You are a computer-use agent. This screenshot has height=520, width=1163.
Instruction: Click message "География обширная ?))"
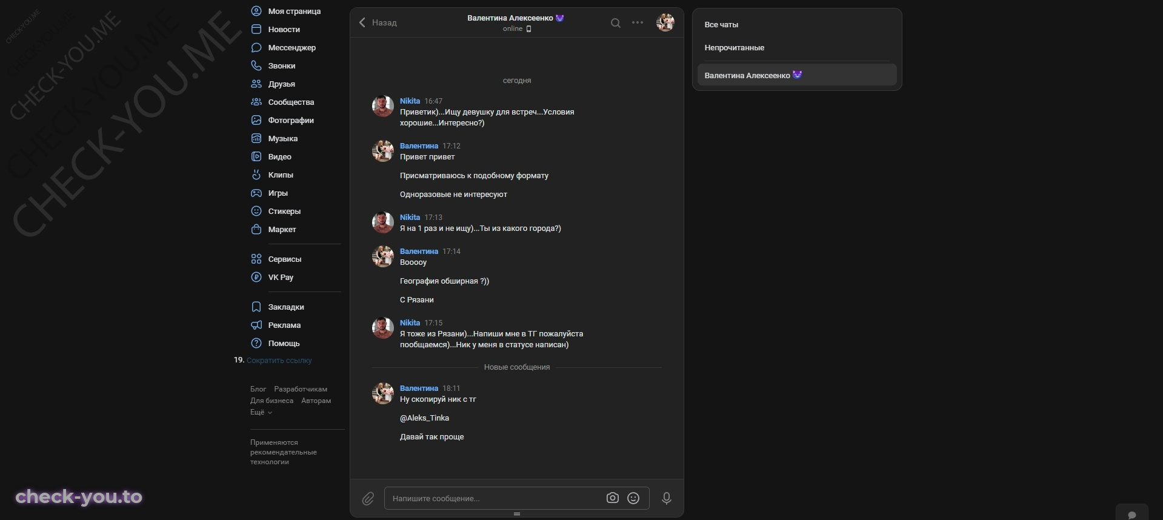pos(444,281)
